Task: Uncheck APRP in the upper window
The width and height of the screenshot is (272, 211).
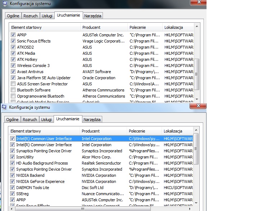Action: click(13, 35)
